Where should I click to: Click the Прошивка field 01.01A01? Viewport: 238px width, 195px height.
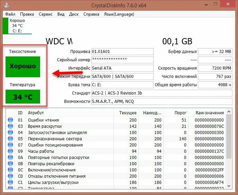122,52
